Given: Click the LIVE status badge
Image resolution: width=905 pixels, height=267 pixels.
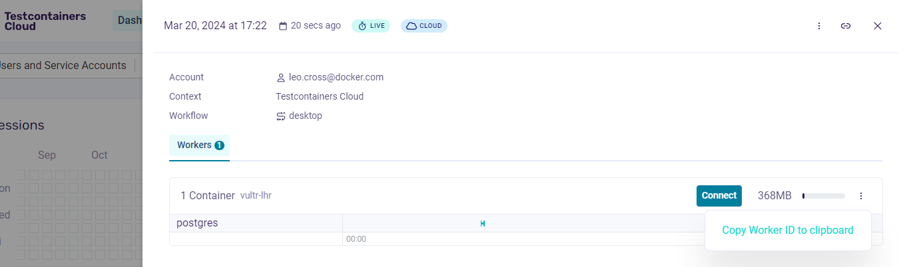Looking at the screenshot, I should [371, 26].
